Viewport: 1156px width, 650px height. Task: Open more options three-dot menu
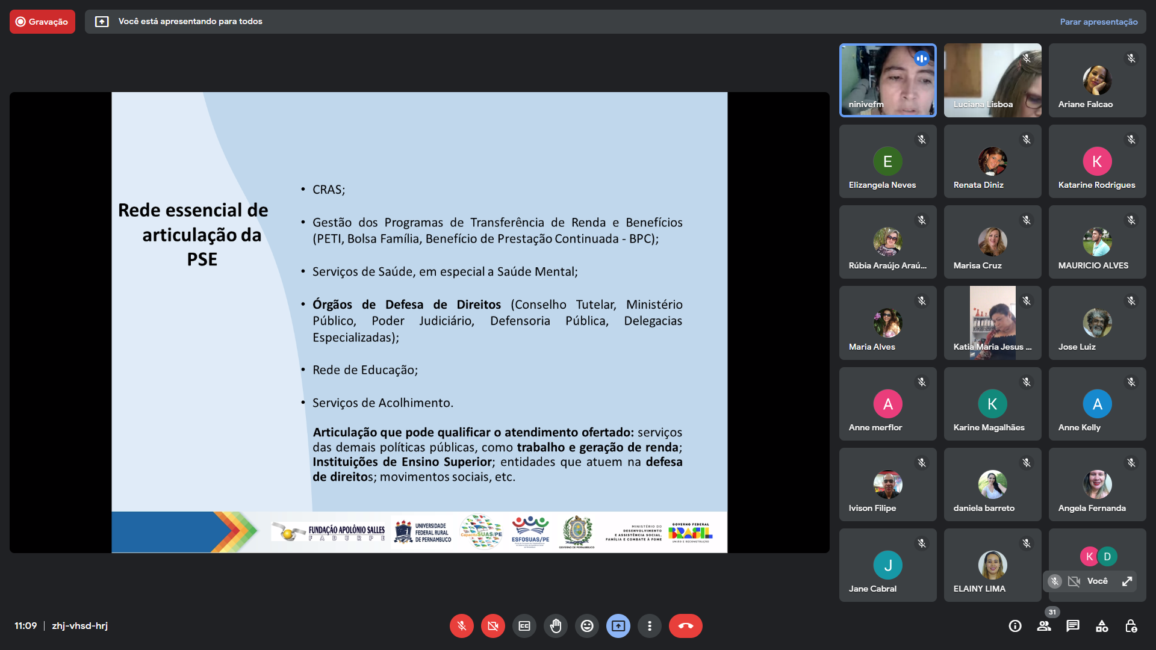(x=649, y=626)
